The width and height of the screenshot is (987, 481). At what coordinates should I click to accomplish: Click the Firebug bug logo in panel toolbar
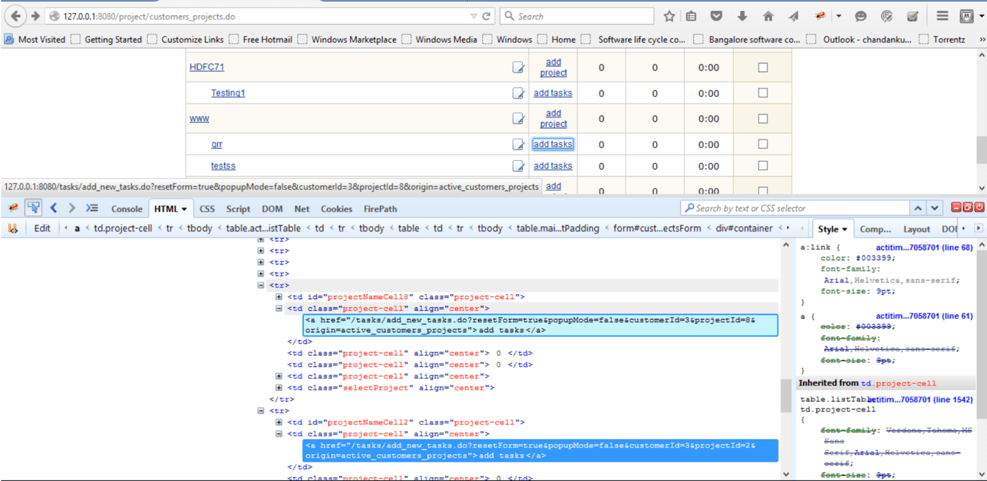[x=13, y=208]
